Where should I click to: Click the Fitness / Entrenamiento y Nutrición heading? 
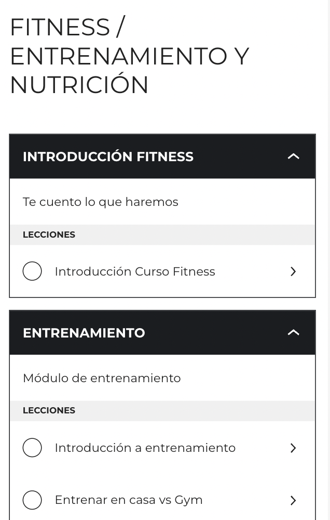129,56
